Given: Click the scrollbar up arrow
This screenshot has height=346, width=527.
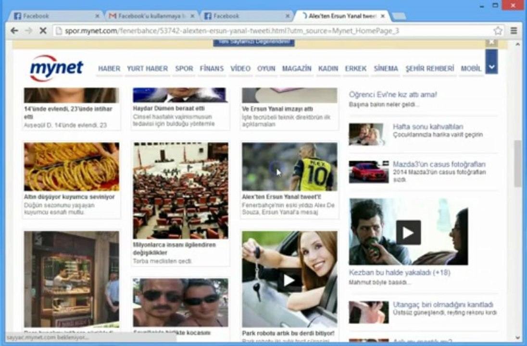Looking at the screenshot, I should [517, 44].
